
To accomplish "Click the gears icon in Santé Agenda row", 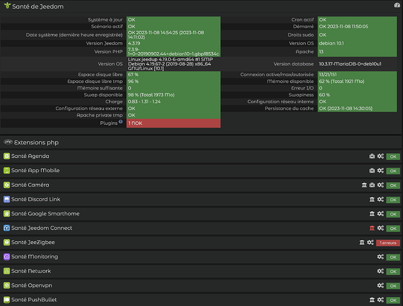I will [x=380, y=156].
